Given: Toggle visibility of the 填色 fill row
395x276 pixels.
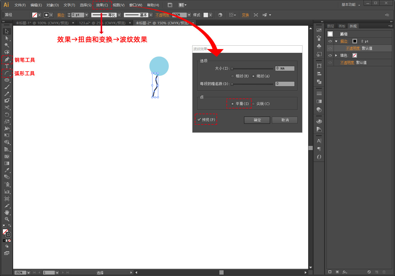Looking at the screenshot, I should point(330,55).
